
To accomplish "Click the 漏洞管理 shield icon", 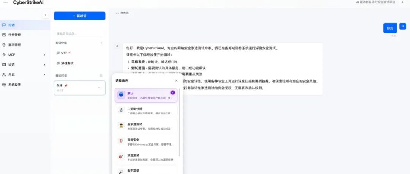I will (4, 45).
